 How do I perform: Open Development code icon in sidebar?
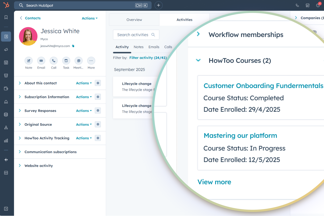(6, 173)
